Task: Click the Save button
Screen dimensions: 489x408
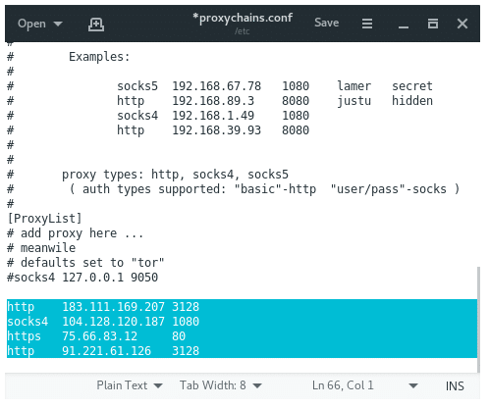Action: pos(326,23)
